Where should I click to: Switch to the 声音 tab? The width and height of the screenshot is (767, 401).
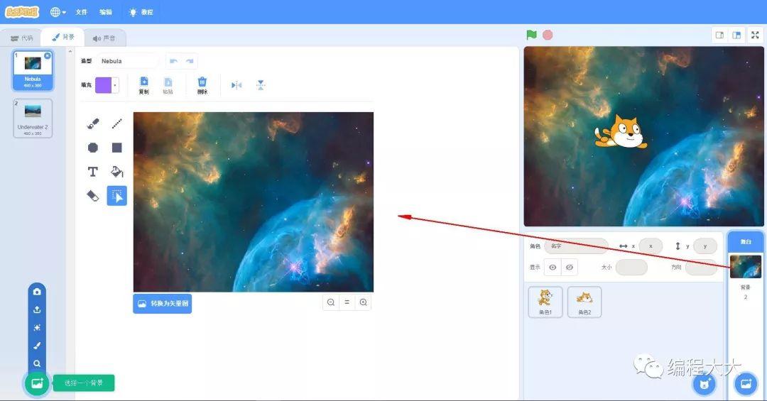(104, 38)
